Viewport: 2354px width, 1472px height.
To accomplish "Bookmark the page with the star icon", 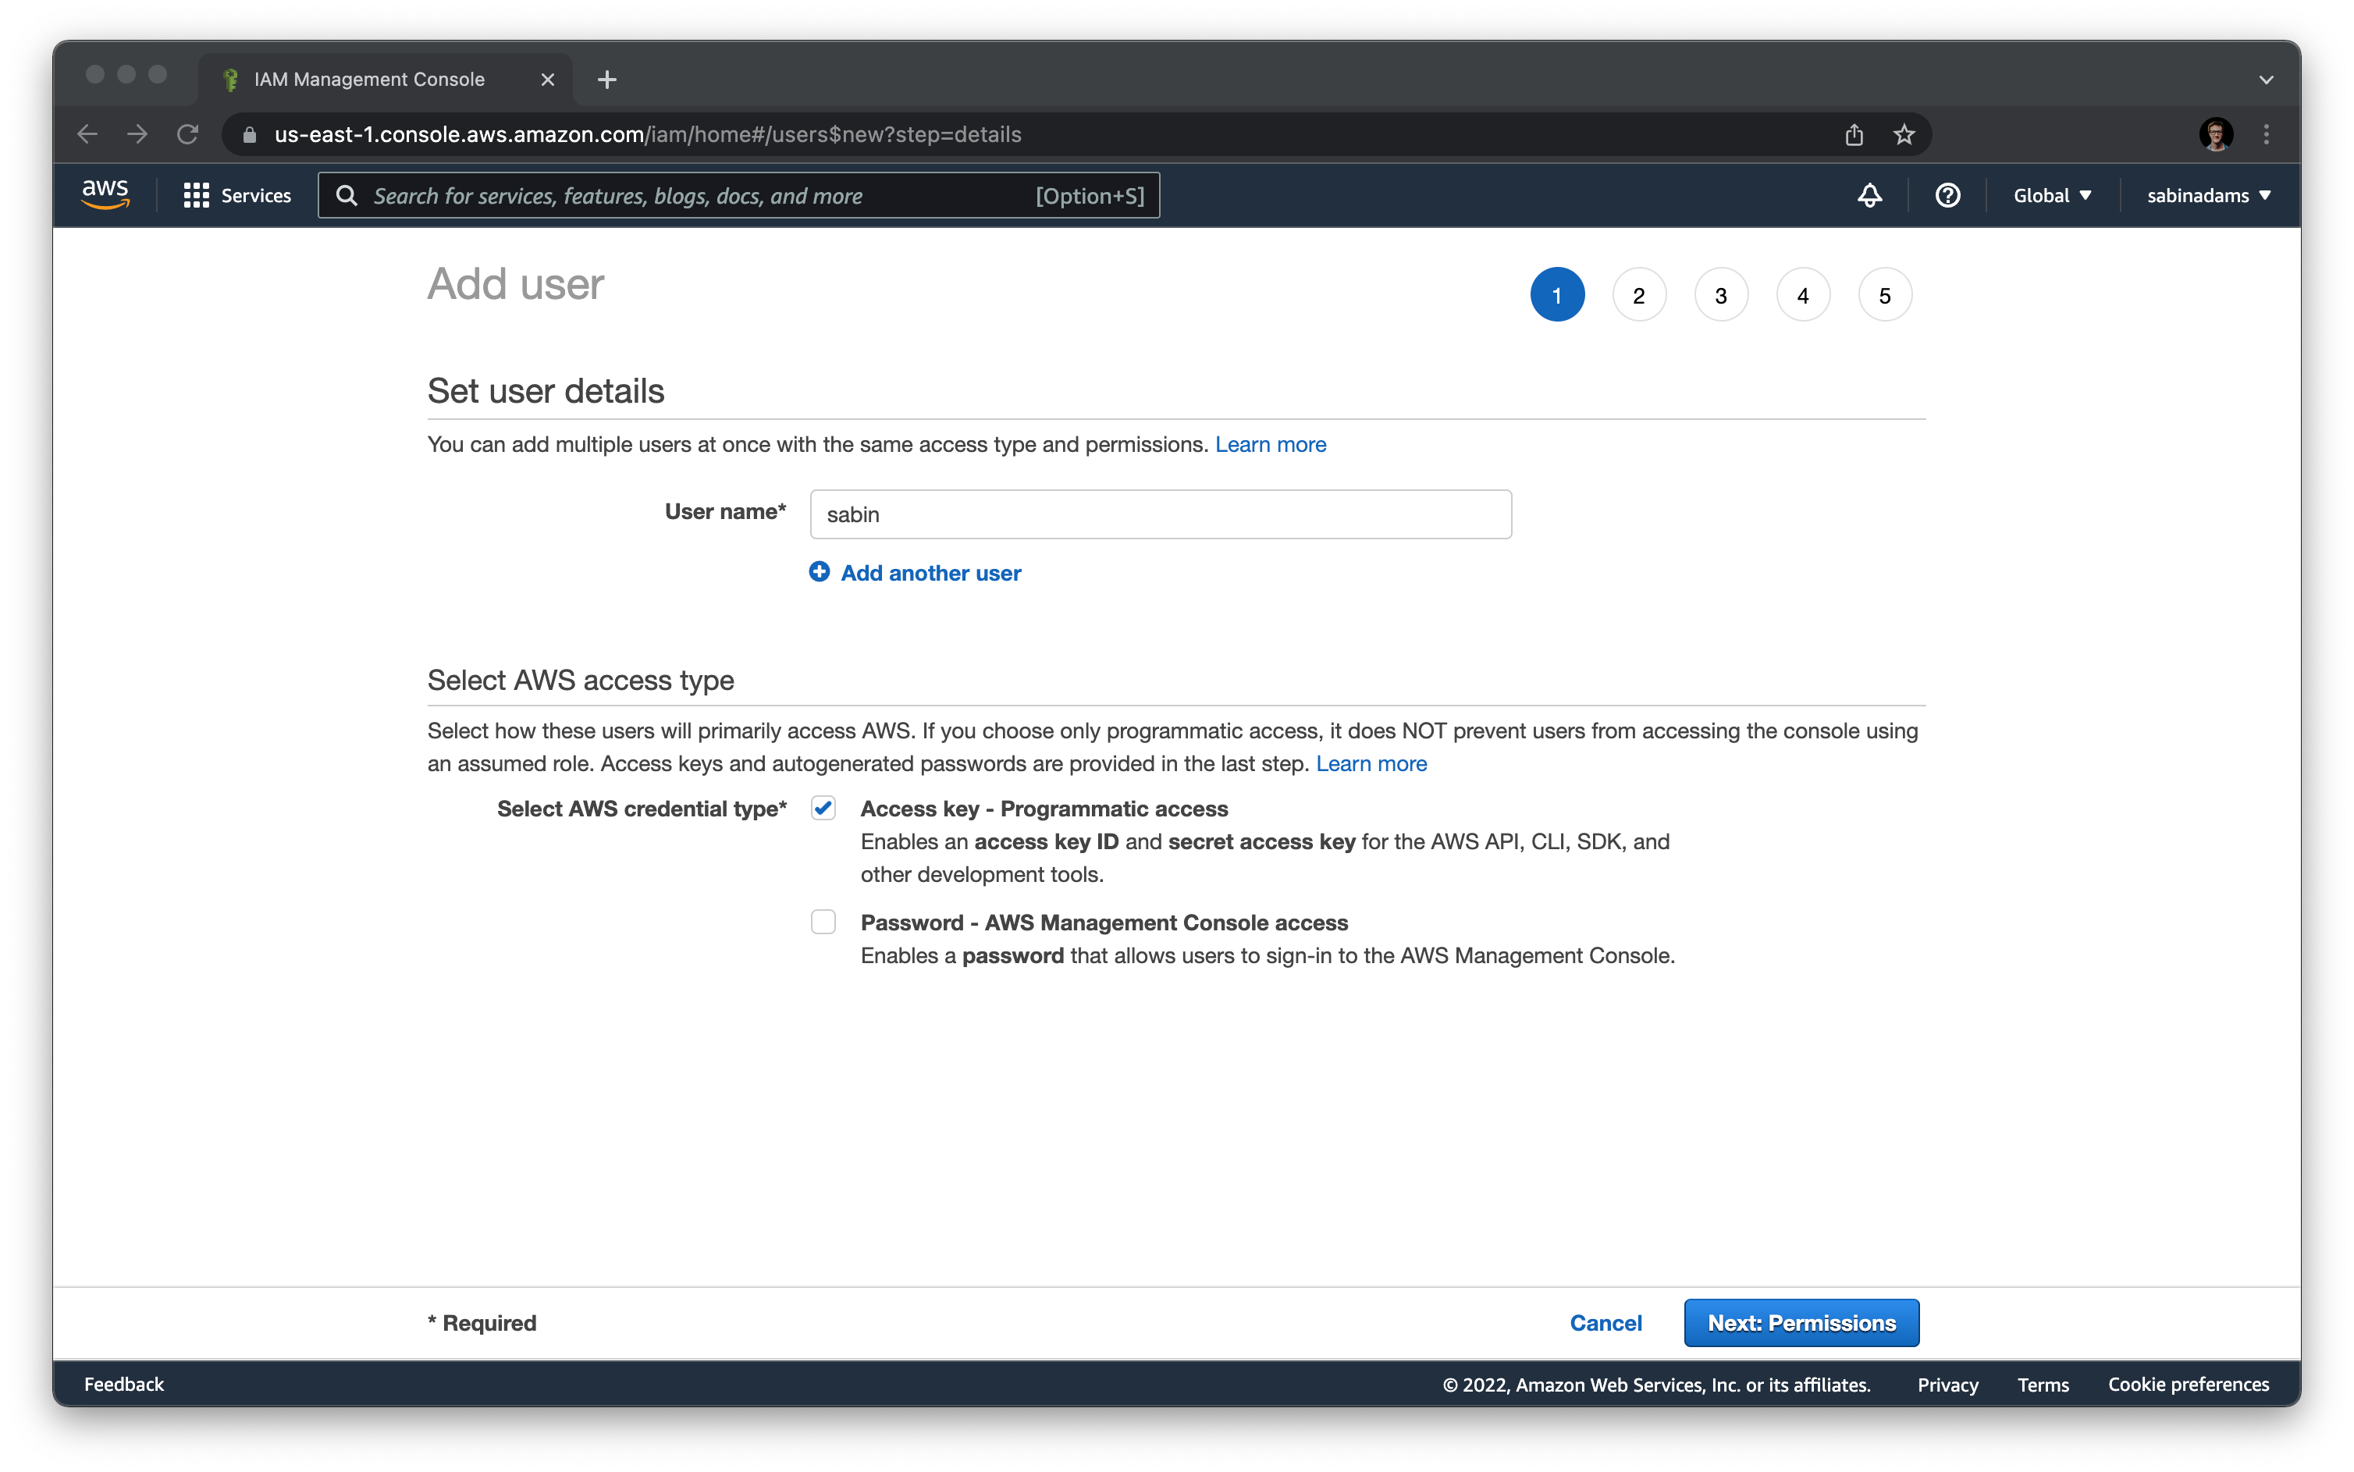I will (x=1904, y=134).
